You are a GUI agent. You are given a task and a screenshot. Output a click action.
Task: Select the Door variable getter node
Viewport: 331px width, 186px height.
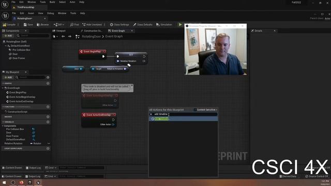[73, 69]
